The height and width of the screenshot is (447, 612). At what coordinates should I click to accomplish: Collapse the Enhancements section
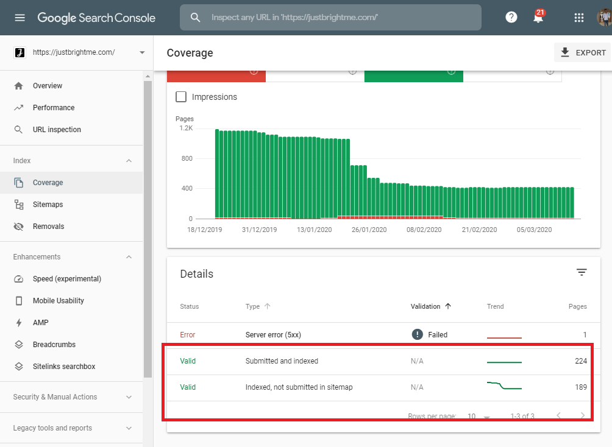coord(129,257)
